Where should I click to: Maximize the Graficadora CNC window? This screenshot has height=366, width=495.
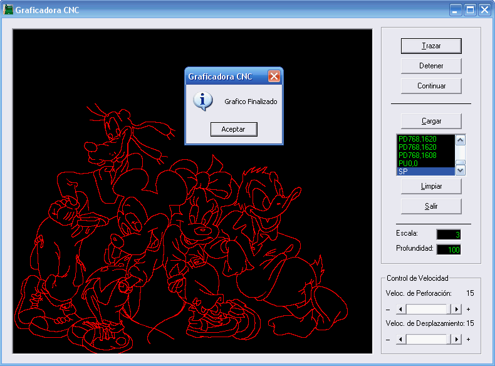click(469, 10)
